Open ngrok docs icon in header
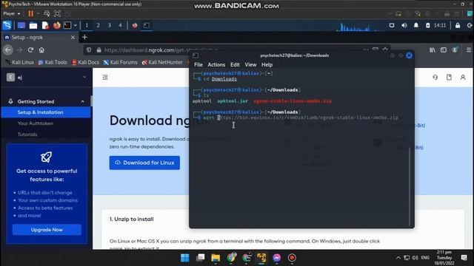Screen dimensions: 474x266 click(450, 78)
